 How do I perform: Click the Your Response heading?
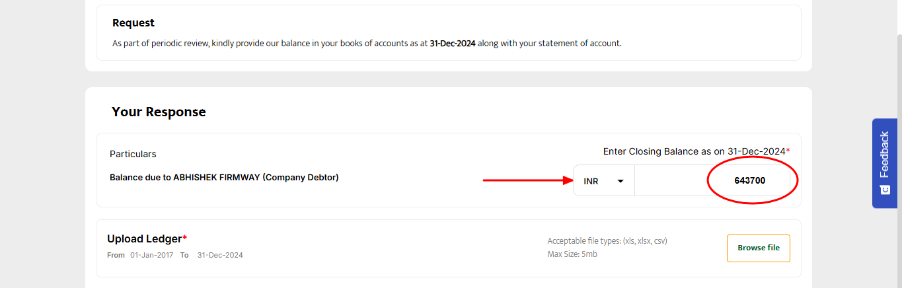[x=159, y=112]
